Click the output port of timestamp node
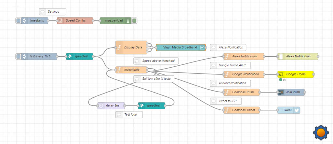Image resolution: width=333 pixels, height=144 pixels. pos(48,21)
